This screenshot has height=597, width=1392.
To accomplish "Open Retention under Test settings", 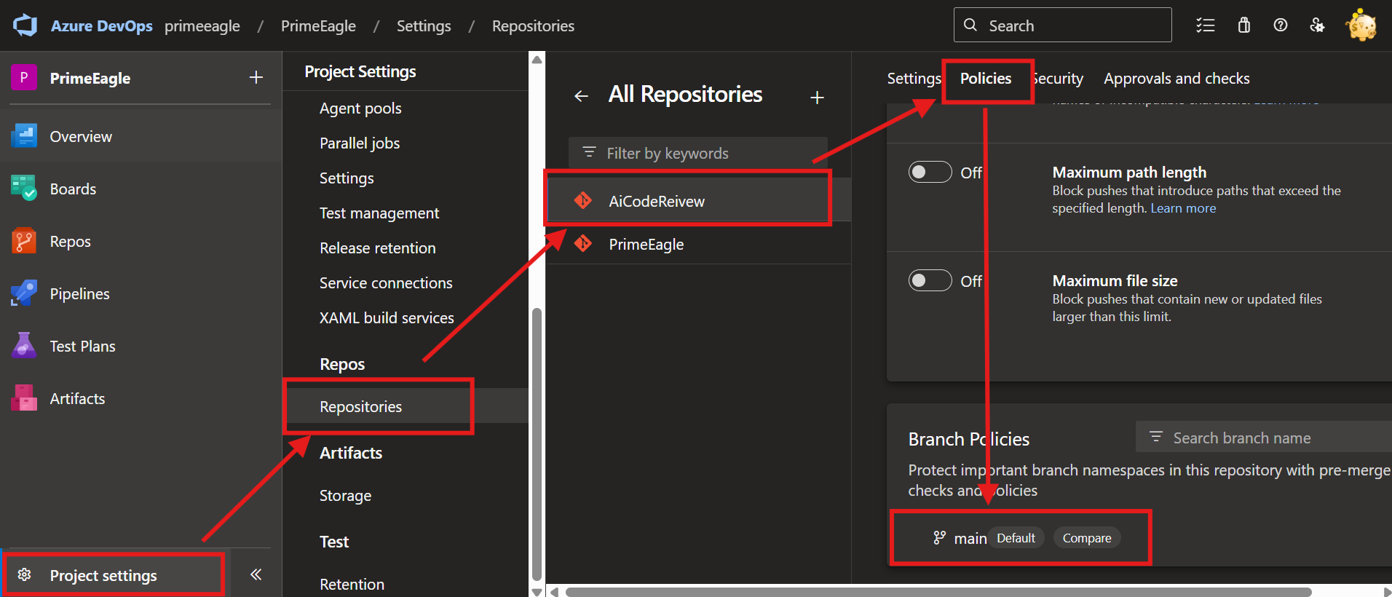I will click(352, 584).
